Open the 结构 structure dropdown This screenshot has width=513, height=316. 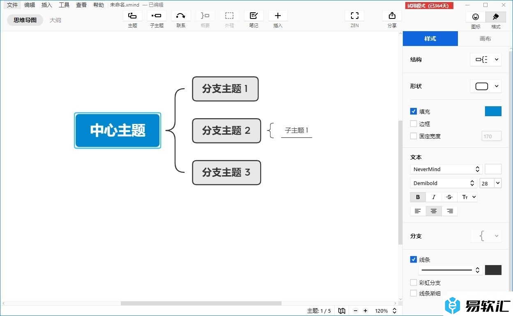point(486,60)
